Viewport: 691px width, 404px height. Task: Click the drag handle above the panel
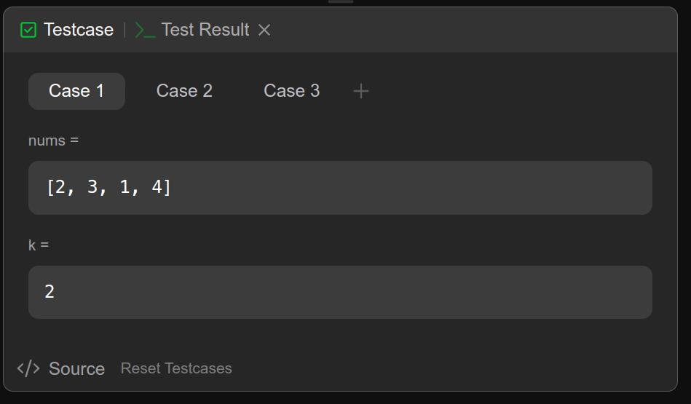(341, 1)
